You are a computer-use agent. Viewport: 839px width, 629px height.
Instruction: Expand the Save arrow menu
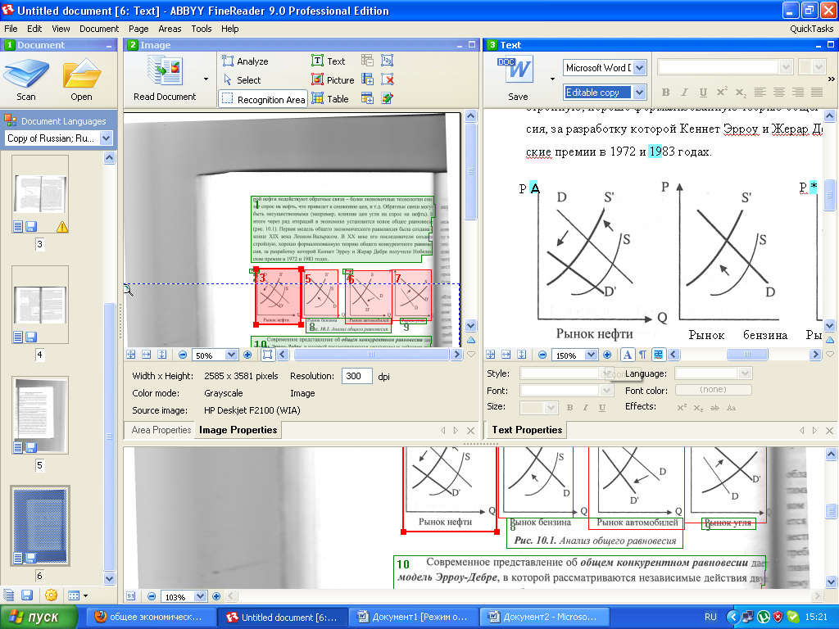tap(553, 79)
